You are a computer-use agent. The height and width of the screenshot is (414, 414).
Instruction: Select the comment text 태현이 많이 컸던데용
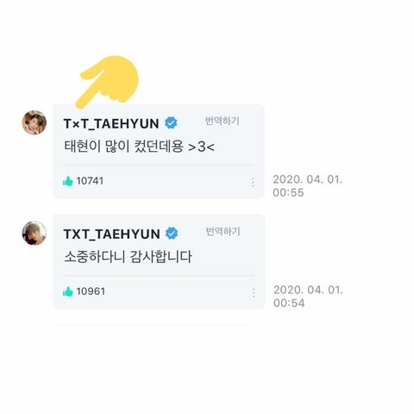tap(123, 147)
